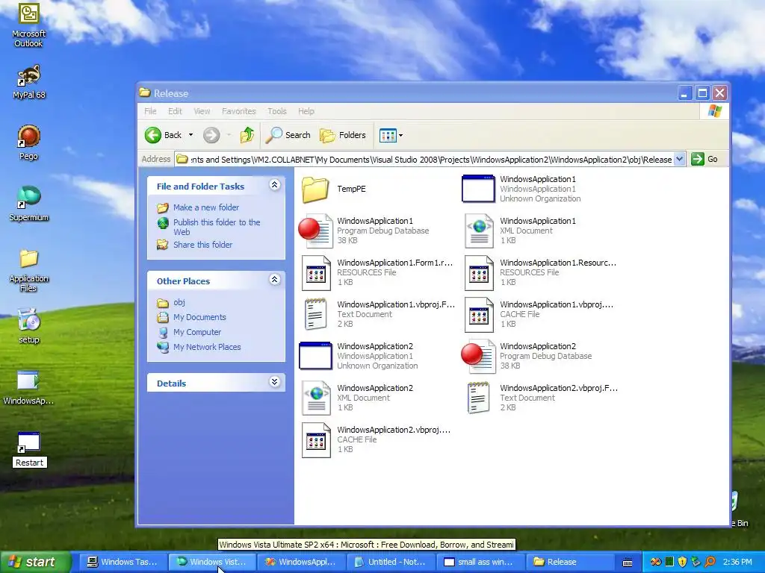
Task: Expand the Address bar dropdown
Action: point(679,160)
